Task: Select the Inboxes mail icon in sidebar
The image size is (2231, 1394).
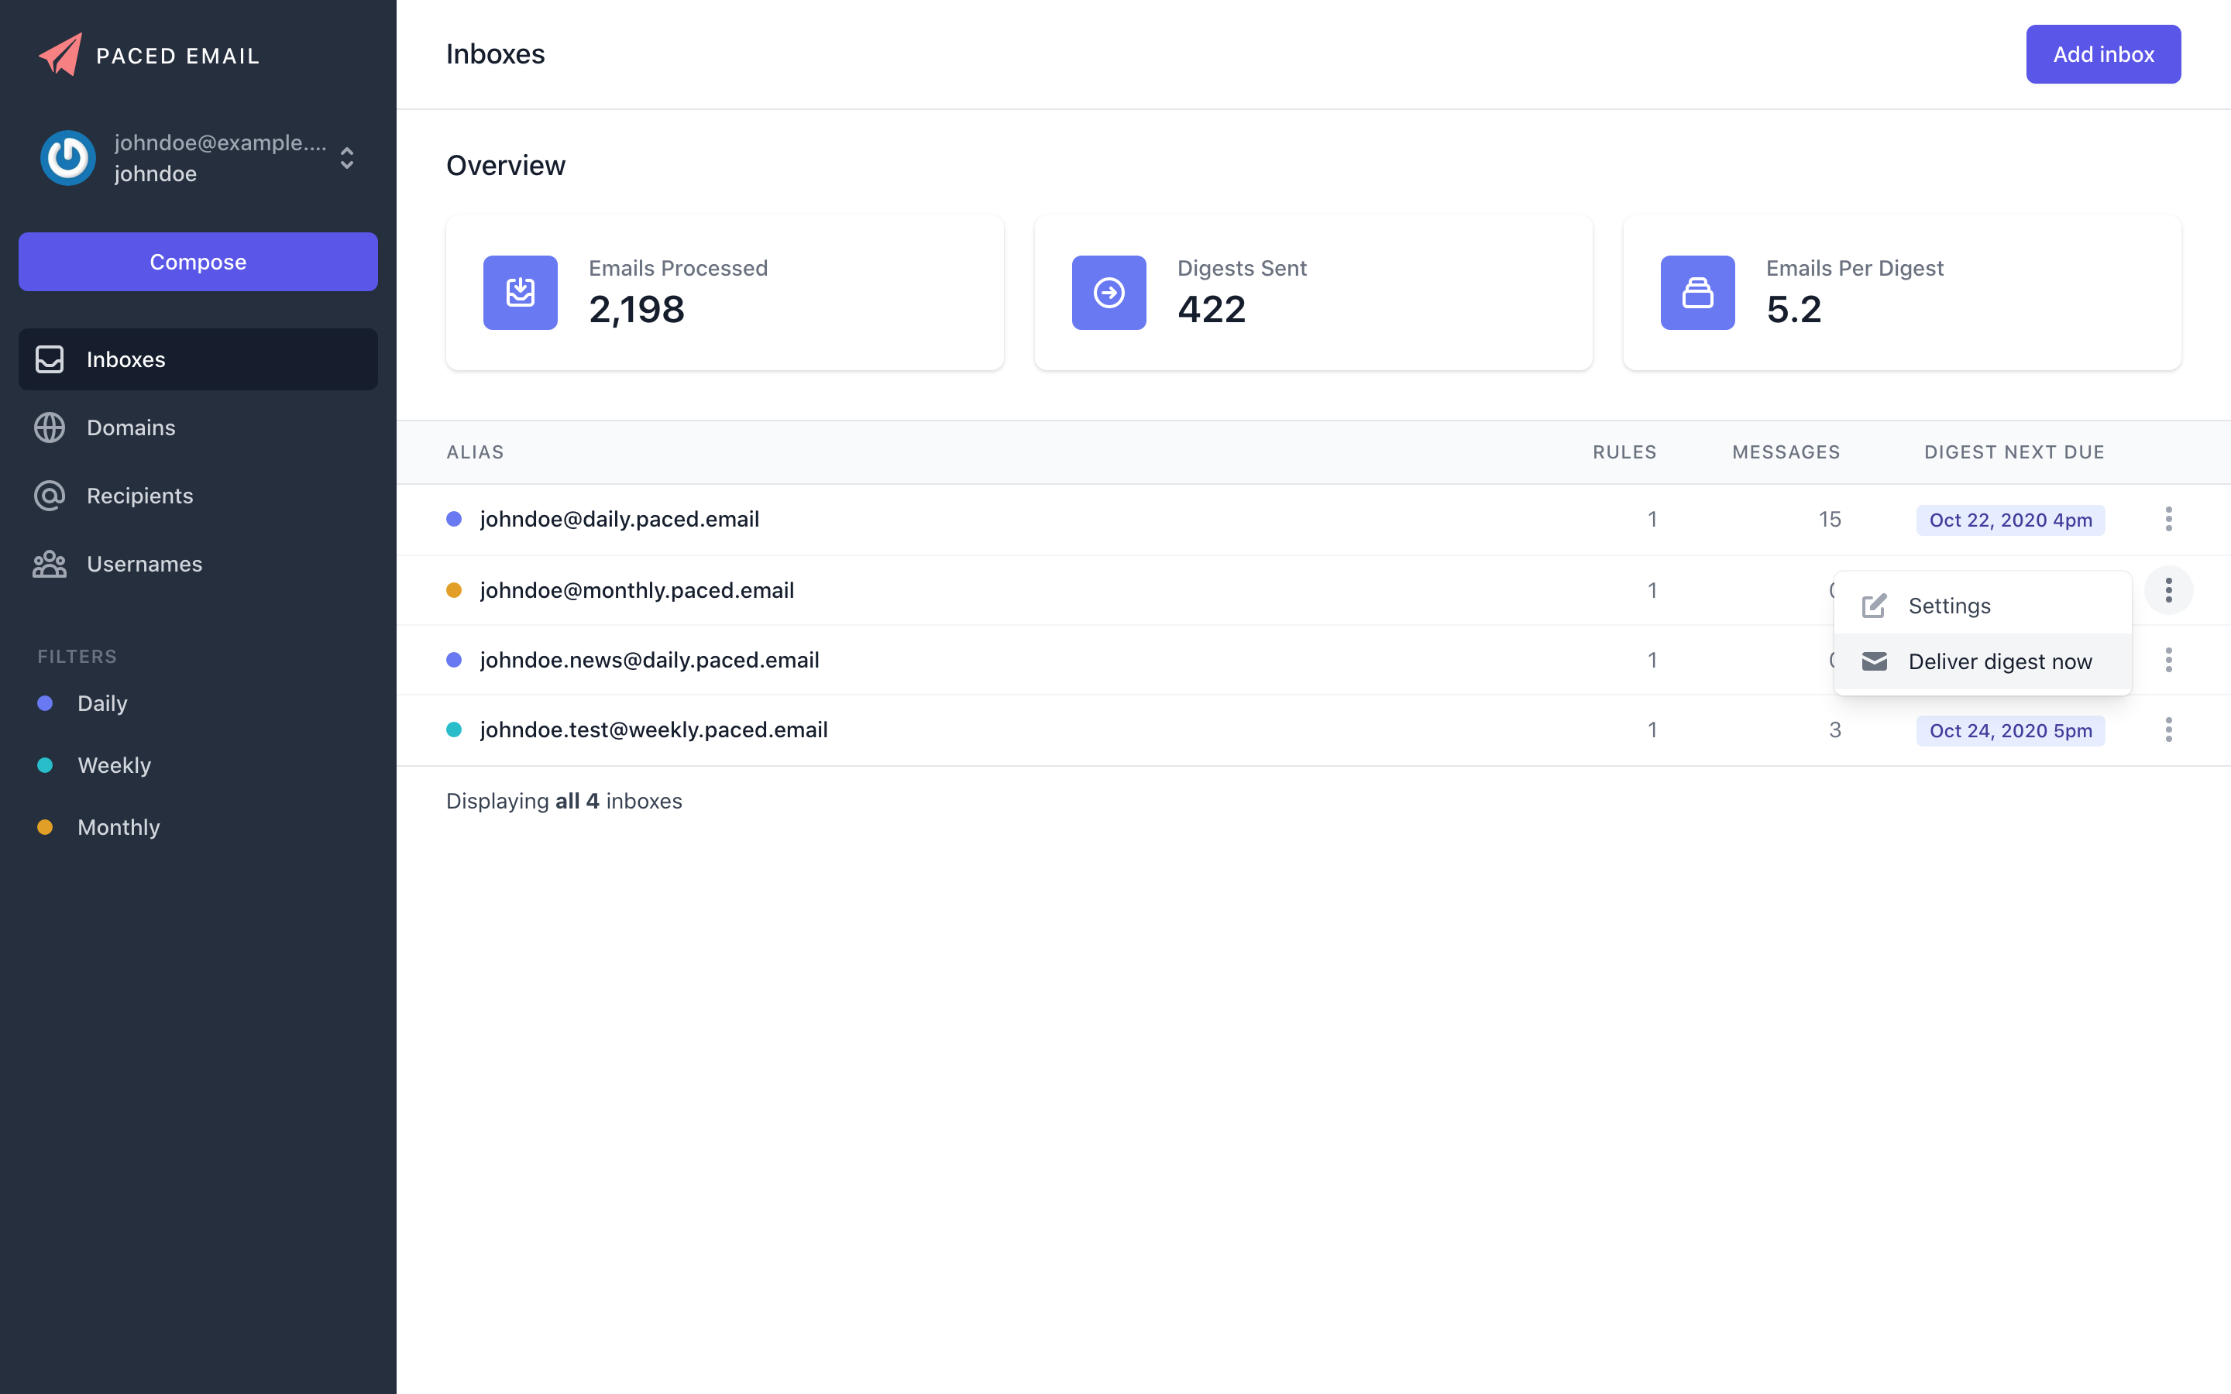Action: (49, 359)
